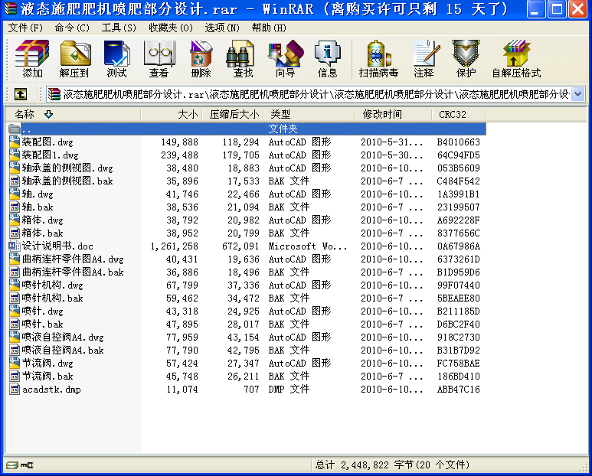Select 曲柄连杆零件图A4.bak file
592x476 pixels.
click(x=73, y=272)
